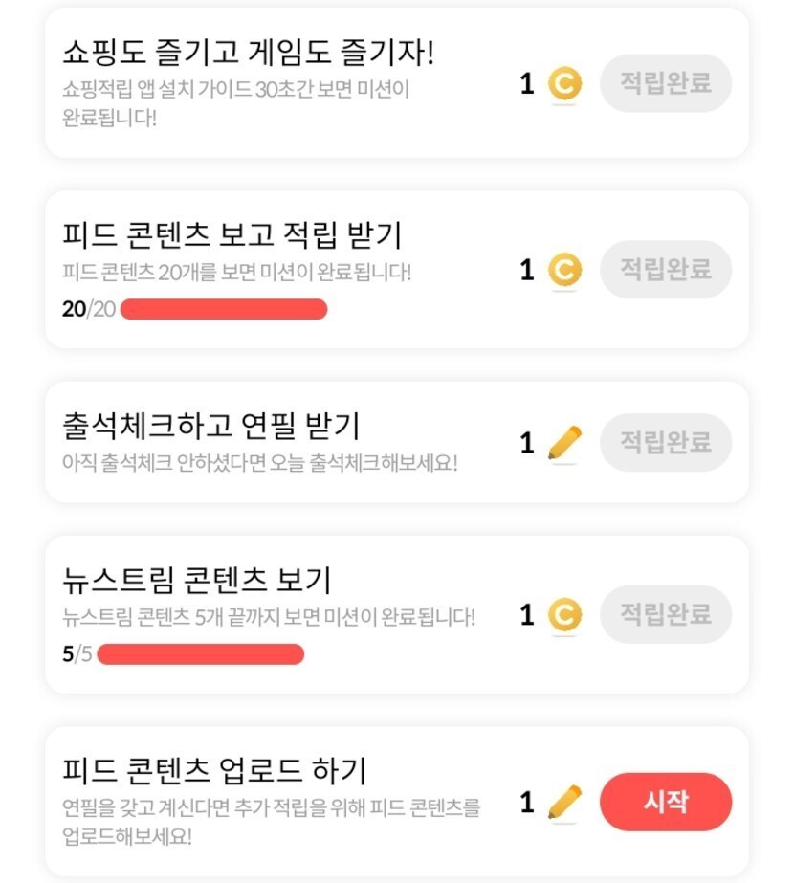
Task: Click 적립완료 button for 쇼핑도 즐기고 게임도 즐기자
Action: 666,83
